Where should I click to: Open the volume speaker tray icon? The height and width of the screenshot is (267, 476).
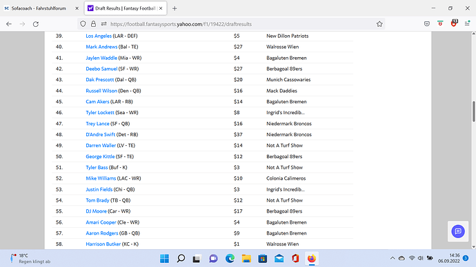[420, 258]
